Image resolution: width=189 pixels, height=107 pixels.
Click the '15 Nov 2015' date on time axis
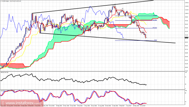tap(66, 106)
